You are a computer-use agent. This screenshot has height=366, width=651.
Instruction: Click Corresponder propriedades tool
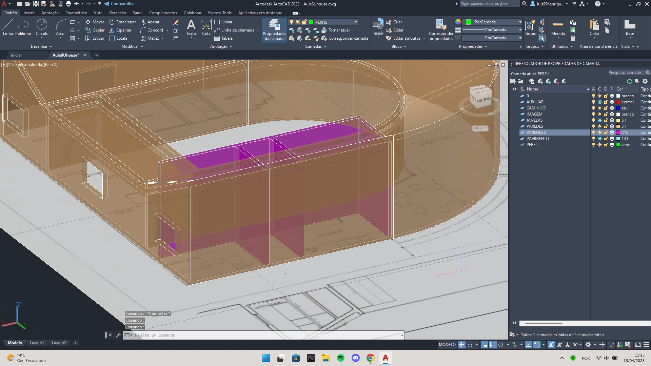pos(441,30)
